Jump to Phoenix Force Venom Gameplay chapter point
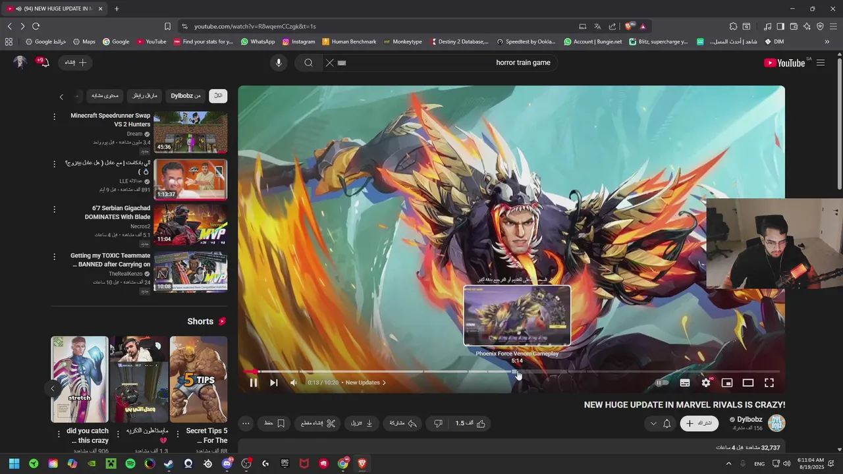843x474 pixels. (518, 371)
